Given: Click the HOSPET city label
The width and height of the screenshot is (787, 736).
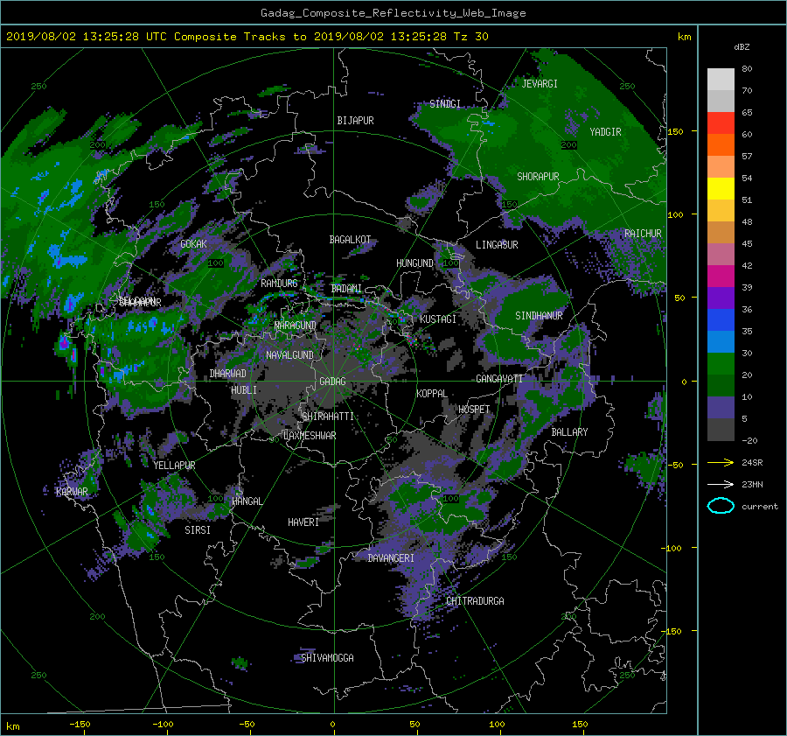Looking at the screenshot, I should point(474,410).
